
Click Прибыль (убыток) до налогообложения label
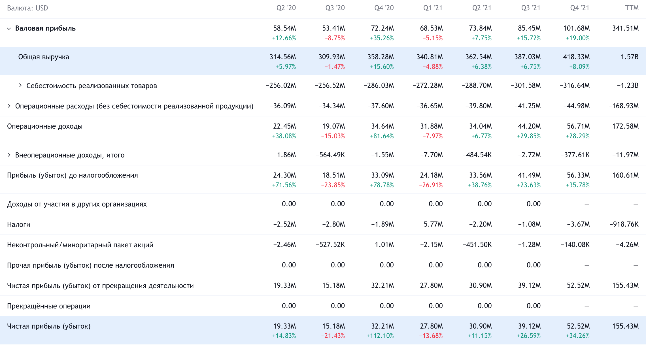point(72,175)
